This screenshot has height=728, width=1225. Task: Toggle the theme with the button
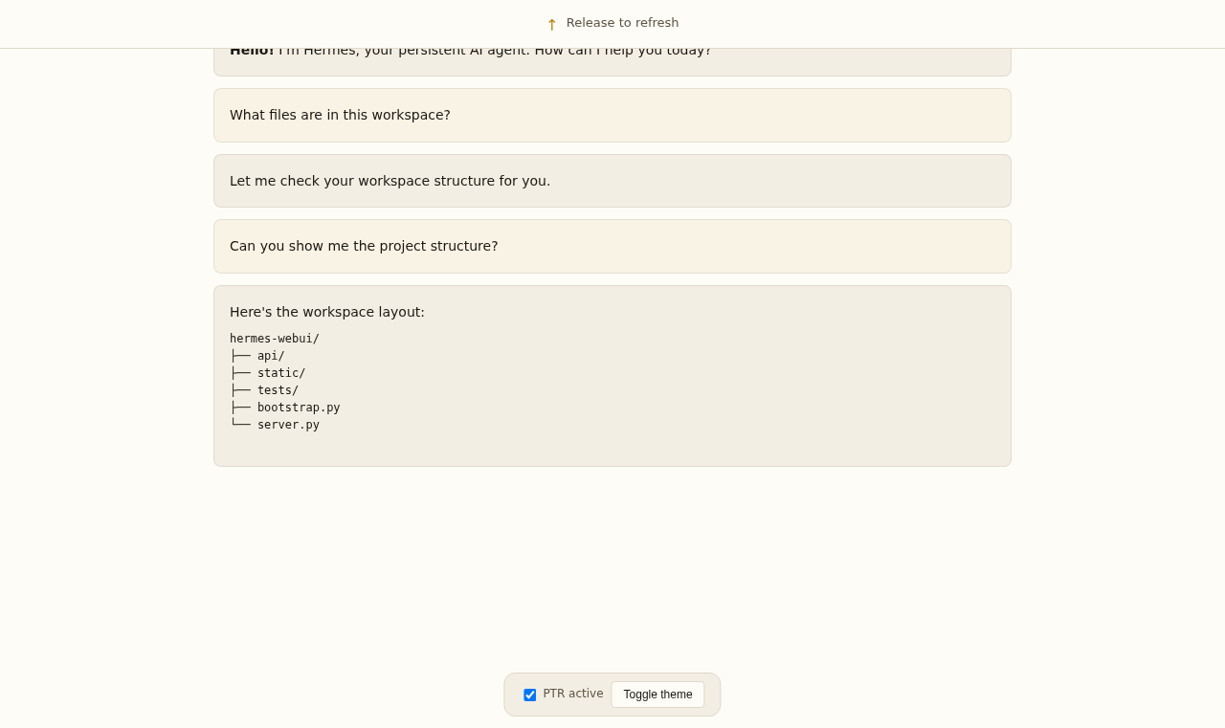[x=657, y=695]
